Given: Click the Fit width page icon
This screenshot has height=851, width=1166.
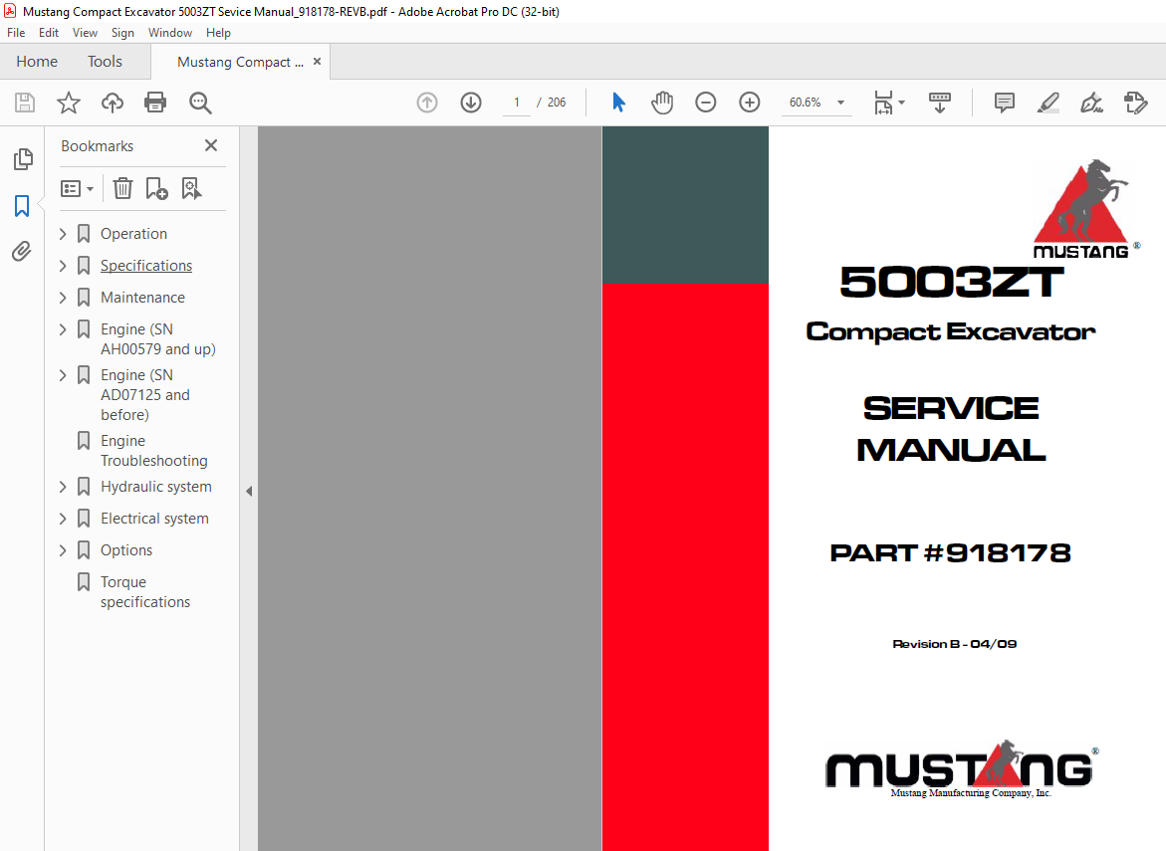Looking at the screenshot, I should pyautogui.click(x=882, y=103).
